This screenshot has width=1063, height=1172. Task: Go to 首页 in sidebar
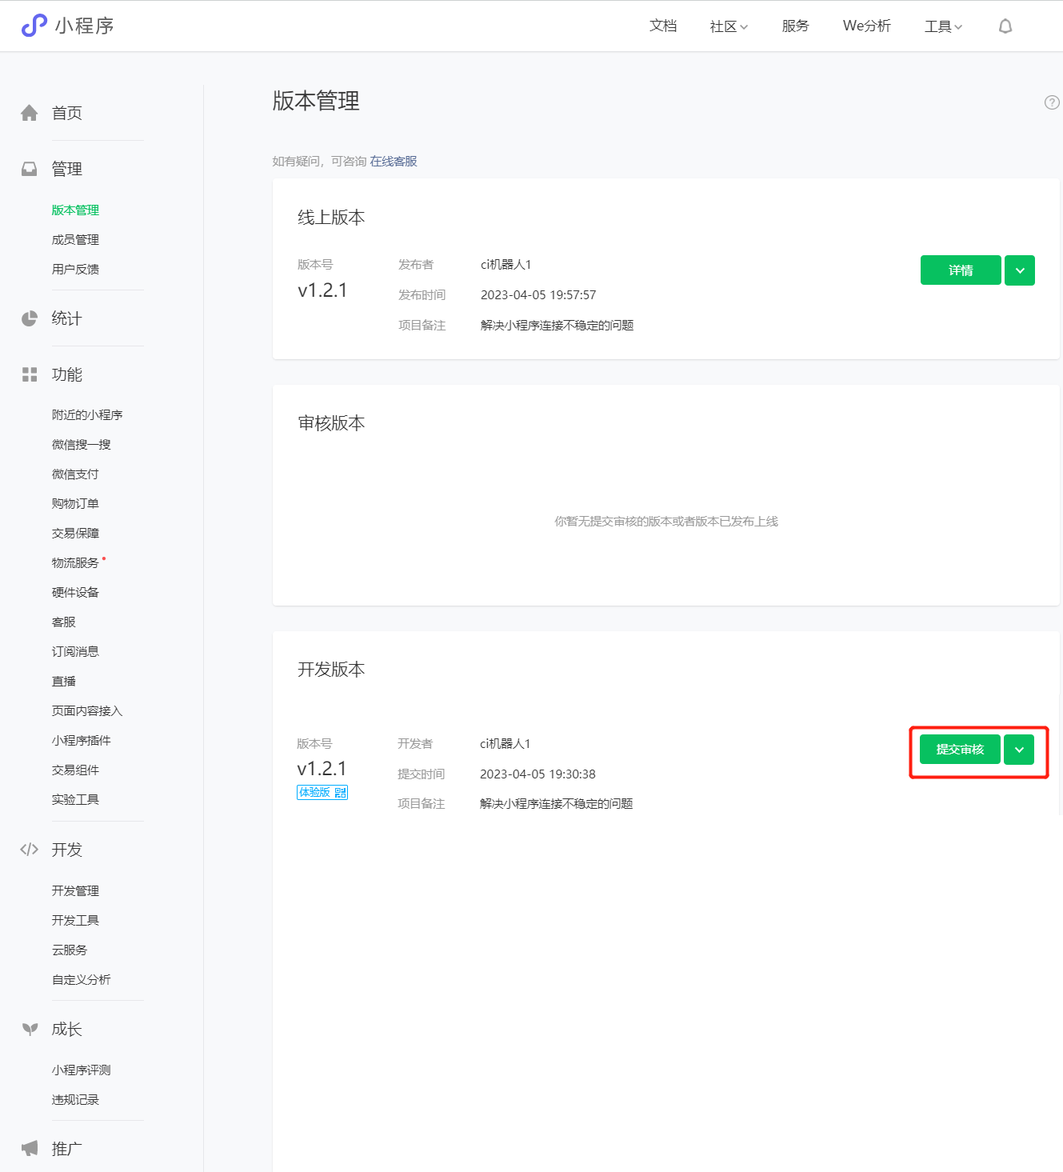pos(67,113)
